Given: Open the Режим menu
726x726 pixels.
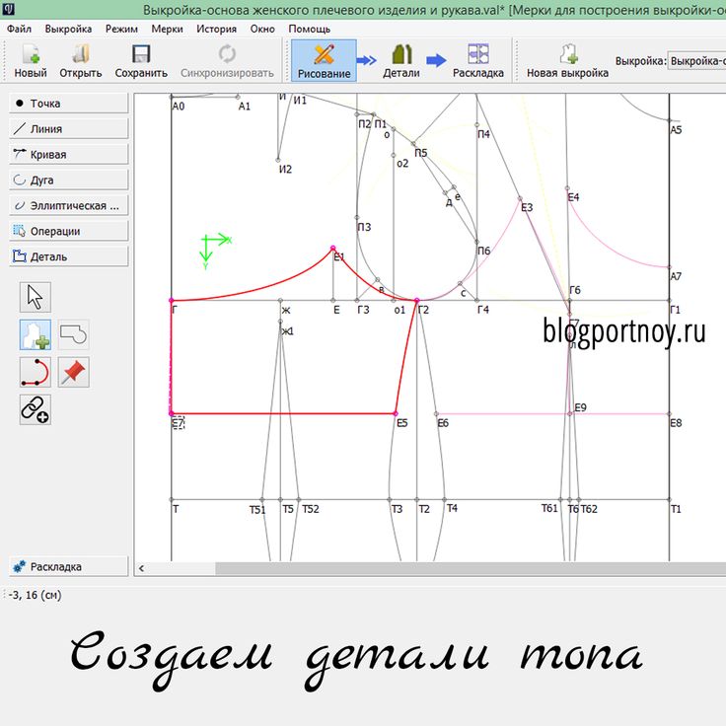Looking at the screenshot, I should [121, 29].
